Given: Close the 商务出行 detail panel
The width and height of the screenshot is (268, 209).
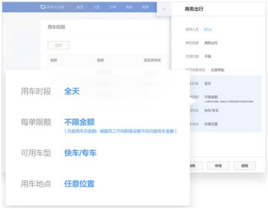Looking at the screenshot, I should click(164, 9).
